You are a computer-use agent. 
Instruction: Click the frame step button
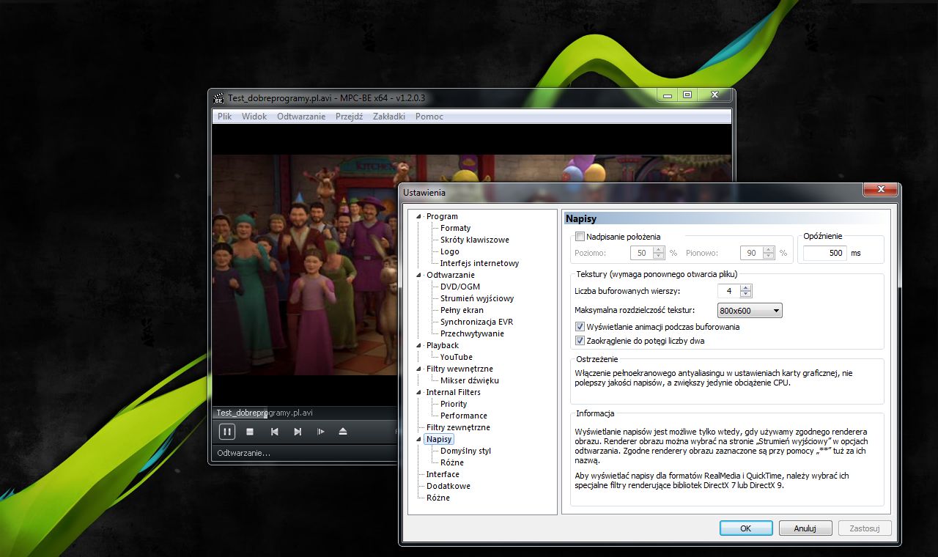[321, 432]
